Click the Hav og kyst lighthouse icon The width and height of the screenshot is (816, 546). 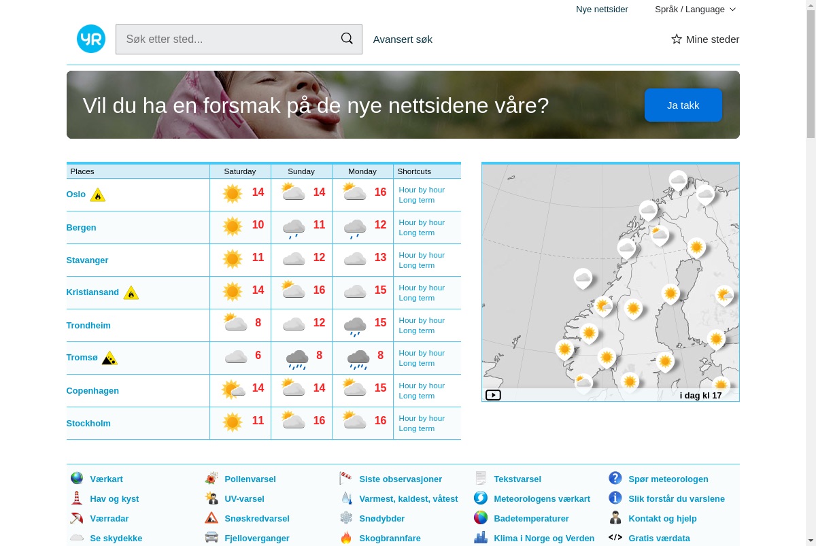(77, 498)
